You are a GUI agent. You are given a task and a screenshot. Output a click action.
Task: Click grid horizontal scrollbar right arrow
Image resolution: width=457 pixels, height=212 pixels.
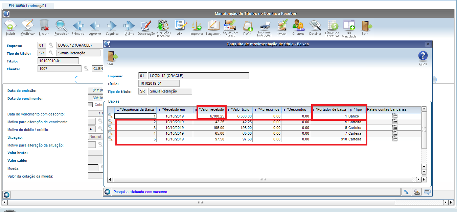424,180
